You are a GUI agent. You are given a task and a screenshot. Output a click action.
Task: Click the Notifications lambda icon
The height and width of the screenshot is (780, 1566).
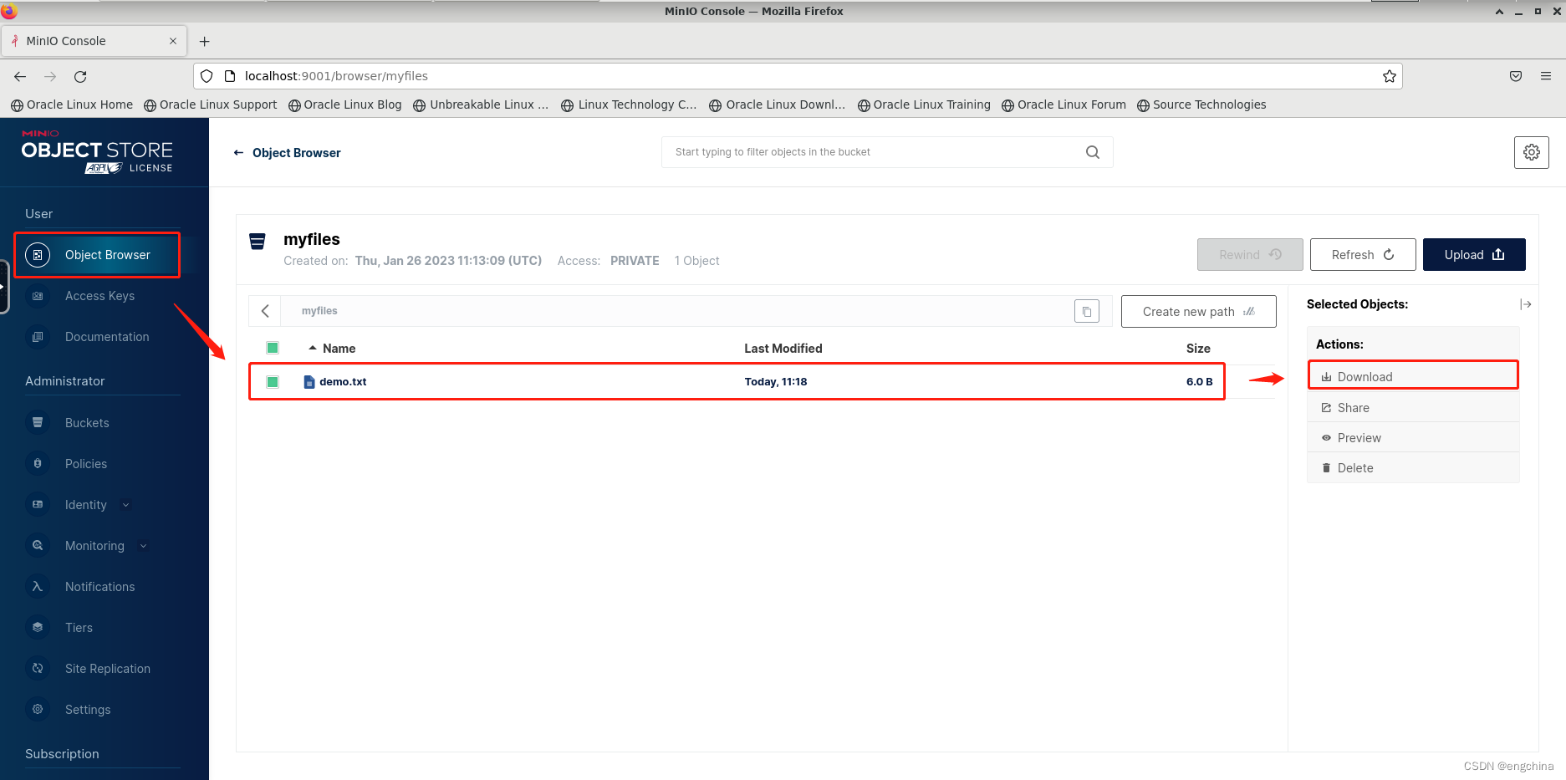38,587
